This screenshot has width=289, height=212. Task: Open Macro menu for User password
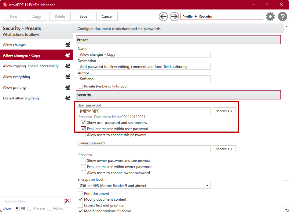[224, 111]
